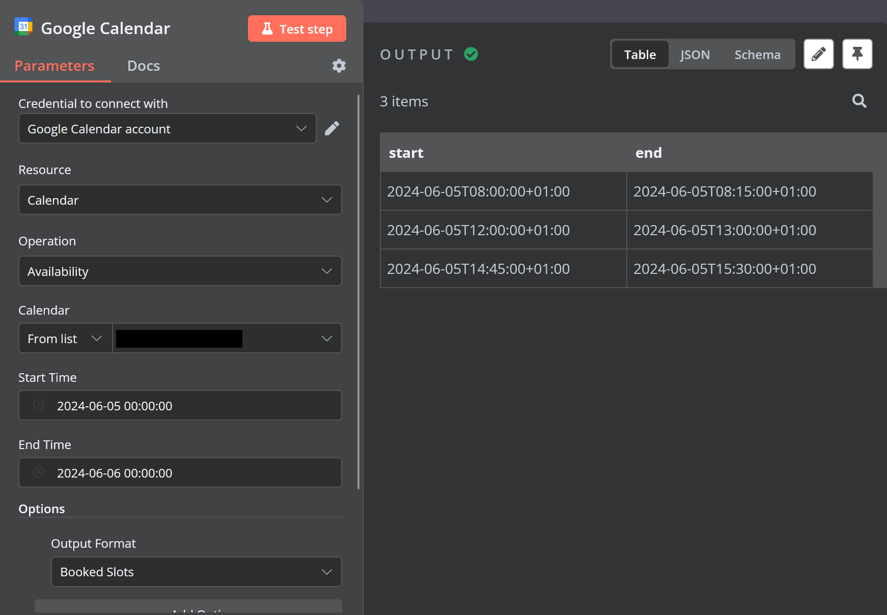
Task: Switch output view to Table
Action: pyautogui.click(x=640, y=54)
